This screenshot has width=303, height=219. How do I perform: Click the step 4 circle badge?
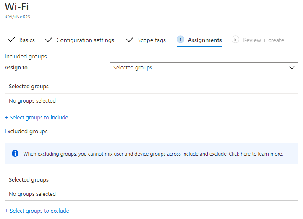180,40
